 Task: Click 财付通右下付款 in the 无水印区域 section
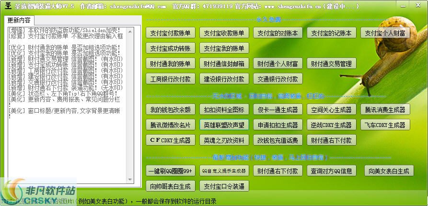point(332,140)
